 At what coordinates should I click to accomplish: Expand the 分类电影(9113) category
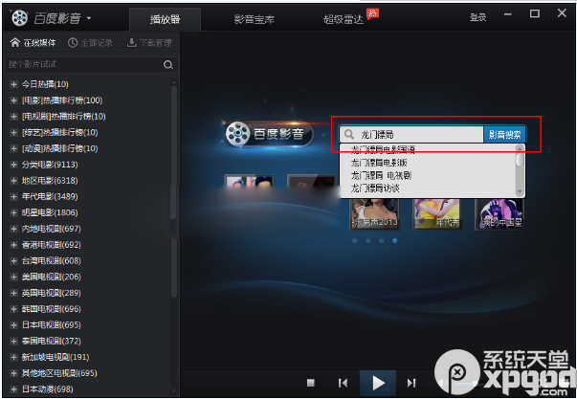tap(13, 165)
